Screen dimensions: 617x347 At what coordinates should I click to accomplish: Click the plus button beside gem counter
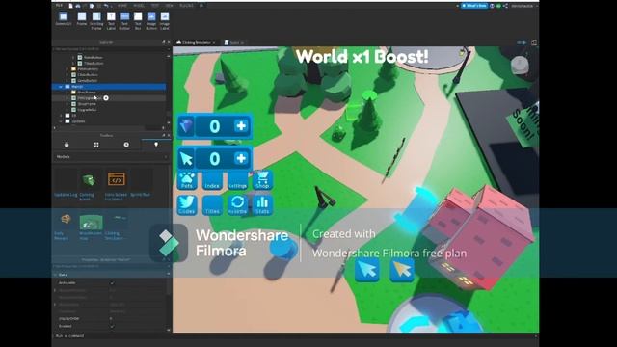241,126
